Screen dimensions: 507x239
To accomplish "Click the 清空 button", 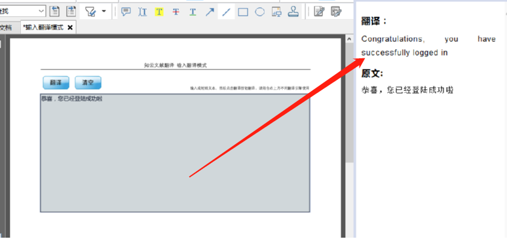I will point(88,83).
